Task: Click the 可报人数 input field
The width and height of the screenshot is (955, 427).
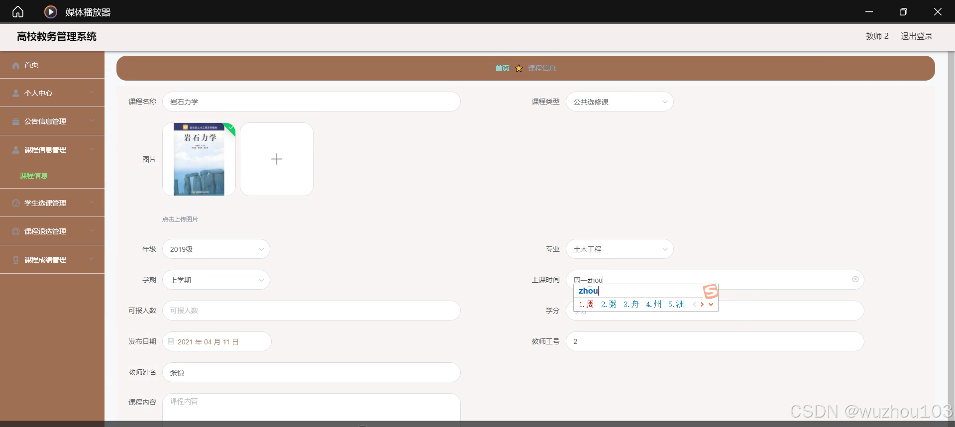Action: (312, 311)
